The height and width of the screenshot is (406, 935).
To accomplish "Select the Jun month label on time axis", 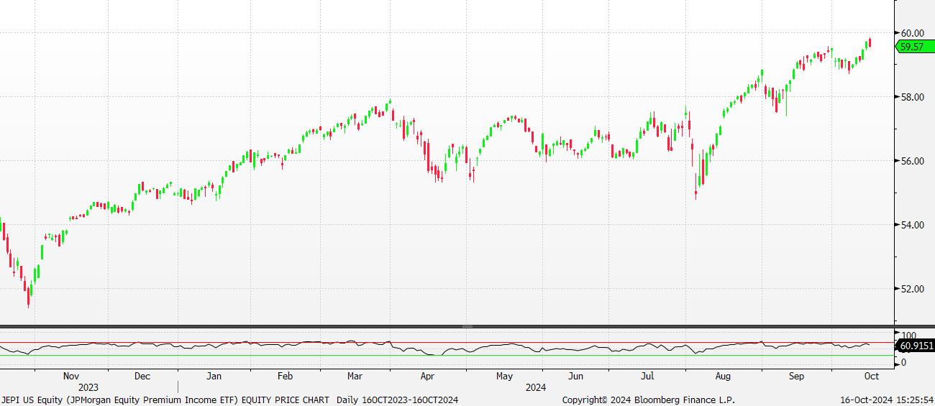I will [575, 376].
